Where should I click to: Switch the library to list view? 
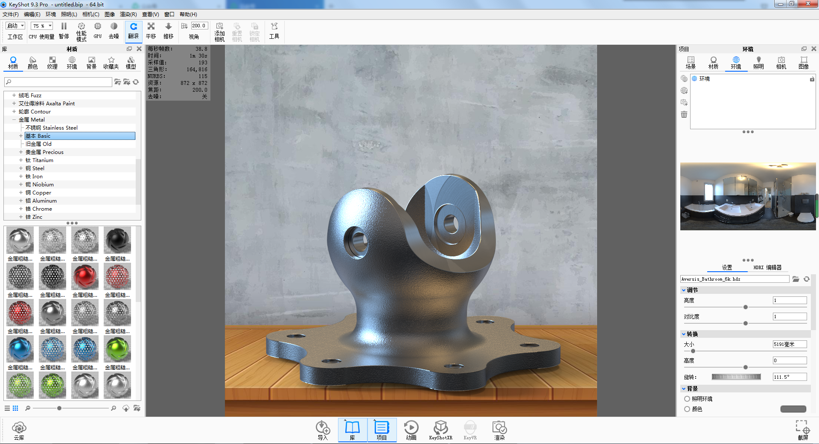(7, 408)
